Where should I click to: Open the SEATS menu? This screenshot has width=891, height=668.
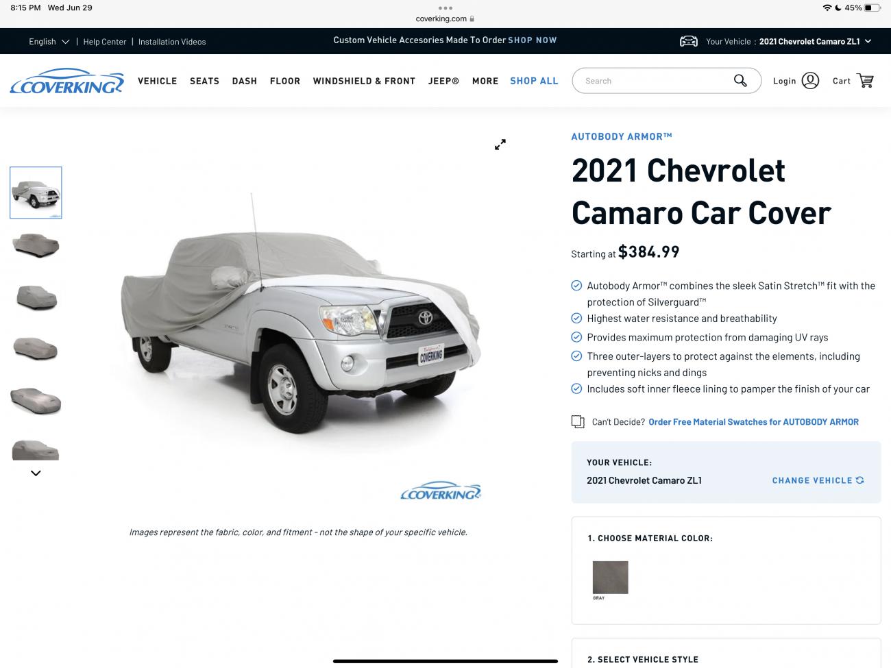(x=204, y=81)
